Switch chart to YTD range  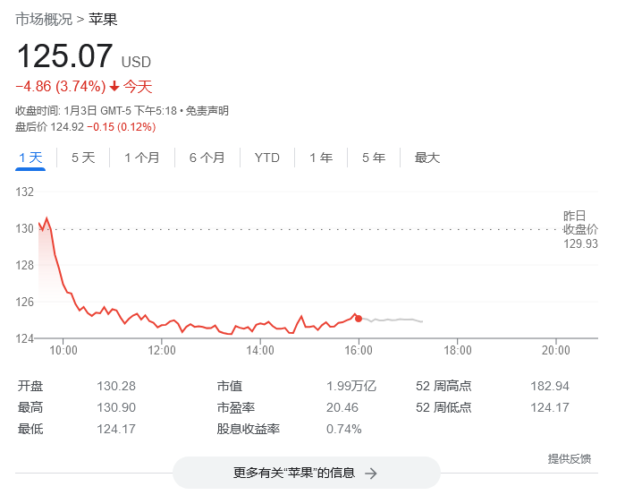pos(266,158)
